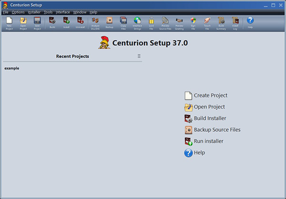Open the Install Log toolbar item
286x199 pixels.
click(x=235, y=23)
